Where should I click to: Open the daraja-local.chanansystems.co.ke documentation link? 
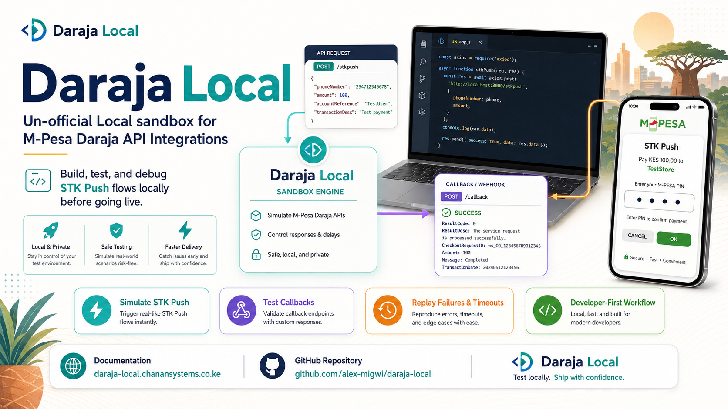(x=158, y=374)
